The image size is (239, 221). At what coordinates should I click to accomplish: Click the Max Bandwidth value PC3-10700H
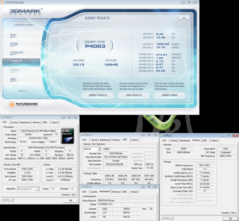116,157
